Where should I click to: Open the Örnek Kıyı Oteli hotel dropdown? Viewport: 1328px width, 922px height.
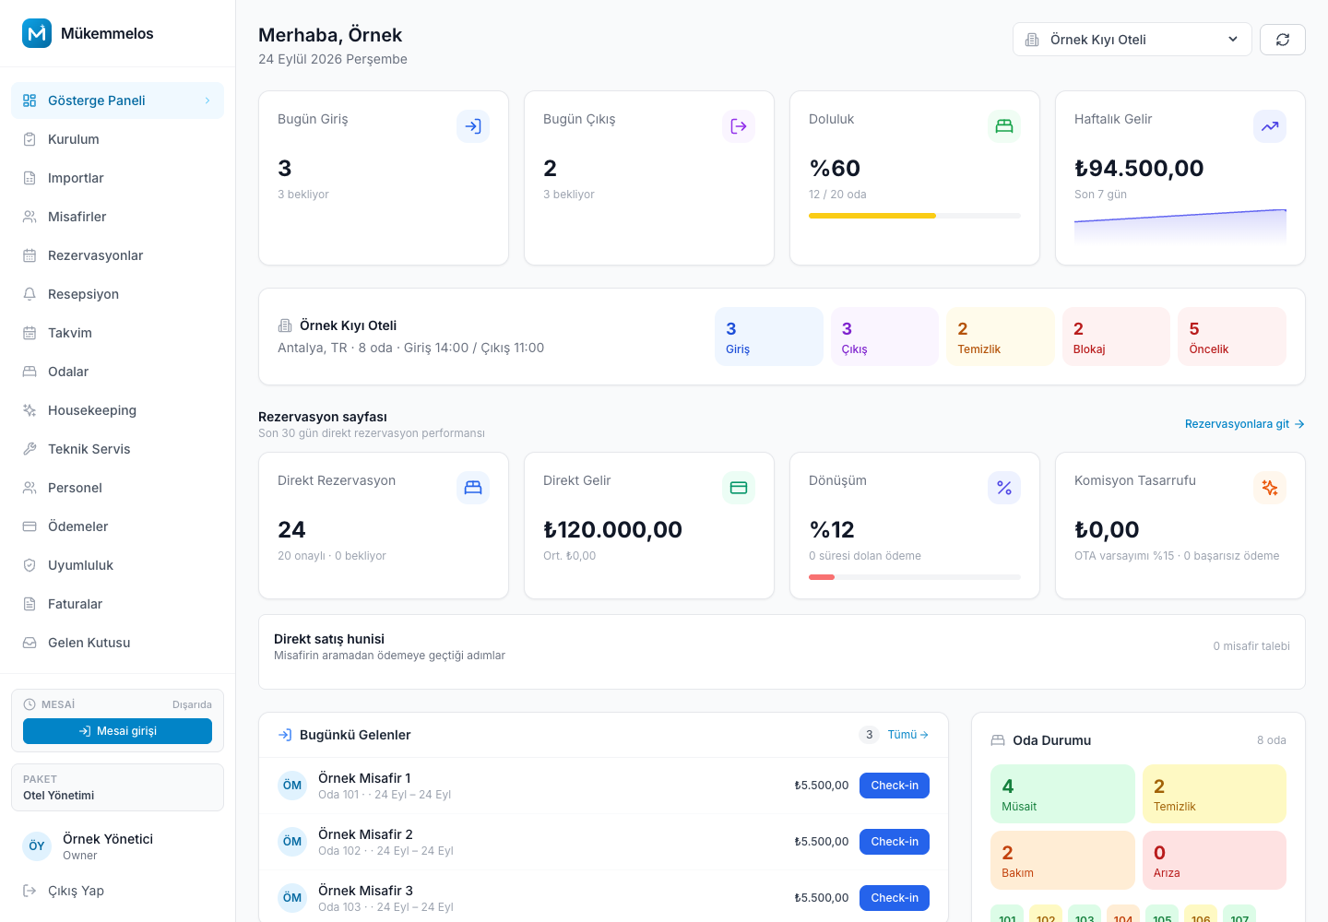(1132, 40)
